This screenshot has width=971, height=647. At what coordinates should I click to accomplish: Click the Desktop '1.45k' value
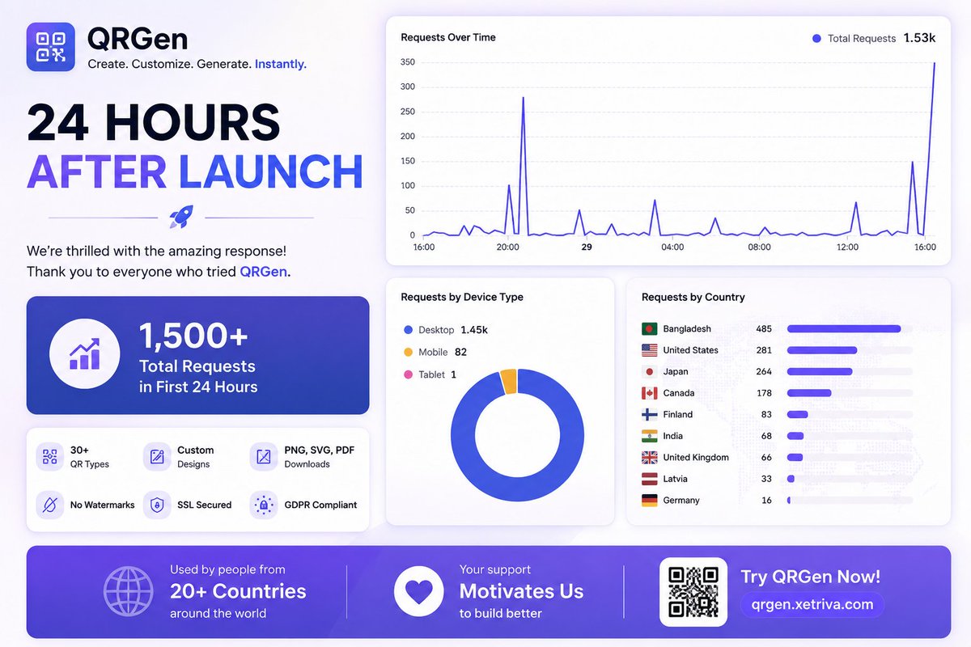click(x=474, y=330)
